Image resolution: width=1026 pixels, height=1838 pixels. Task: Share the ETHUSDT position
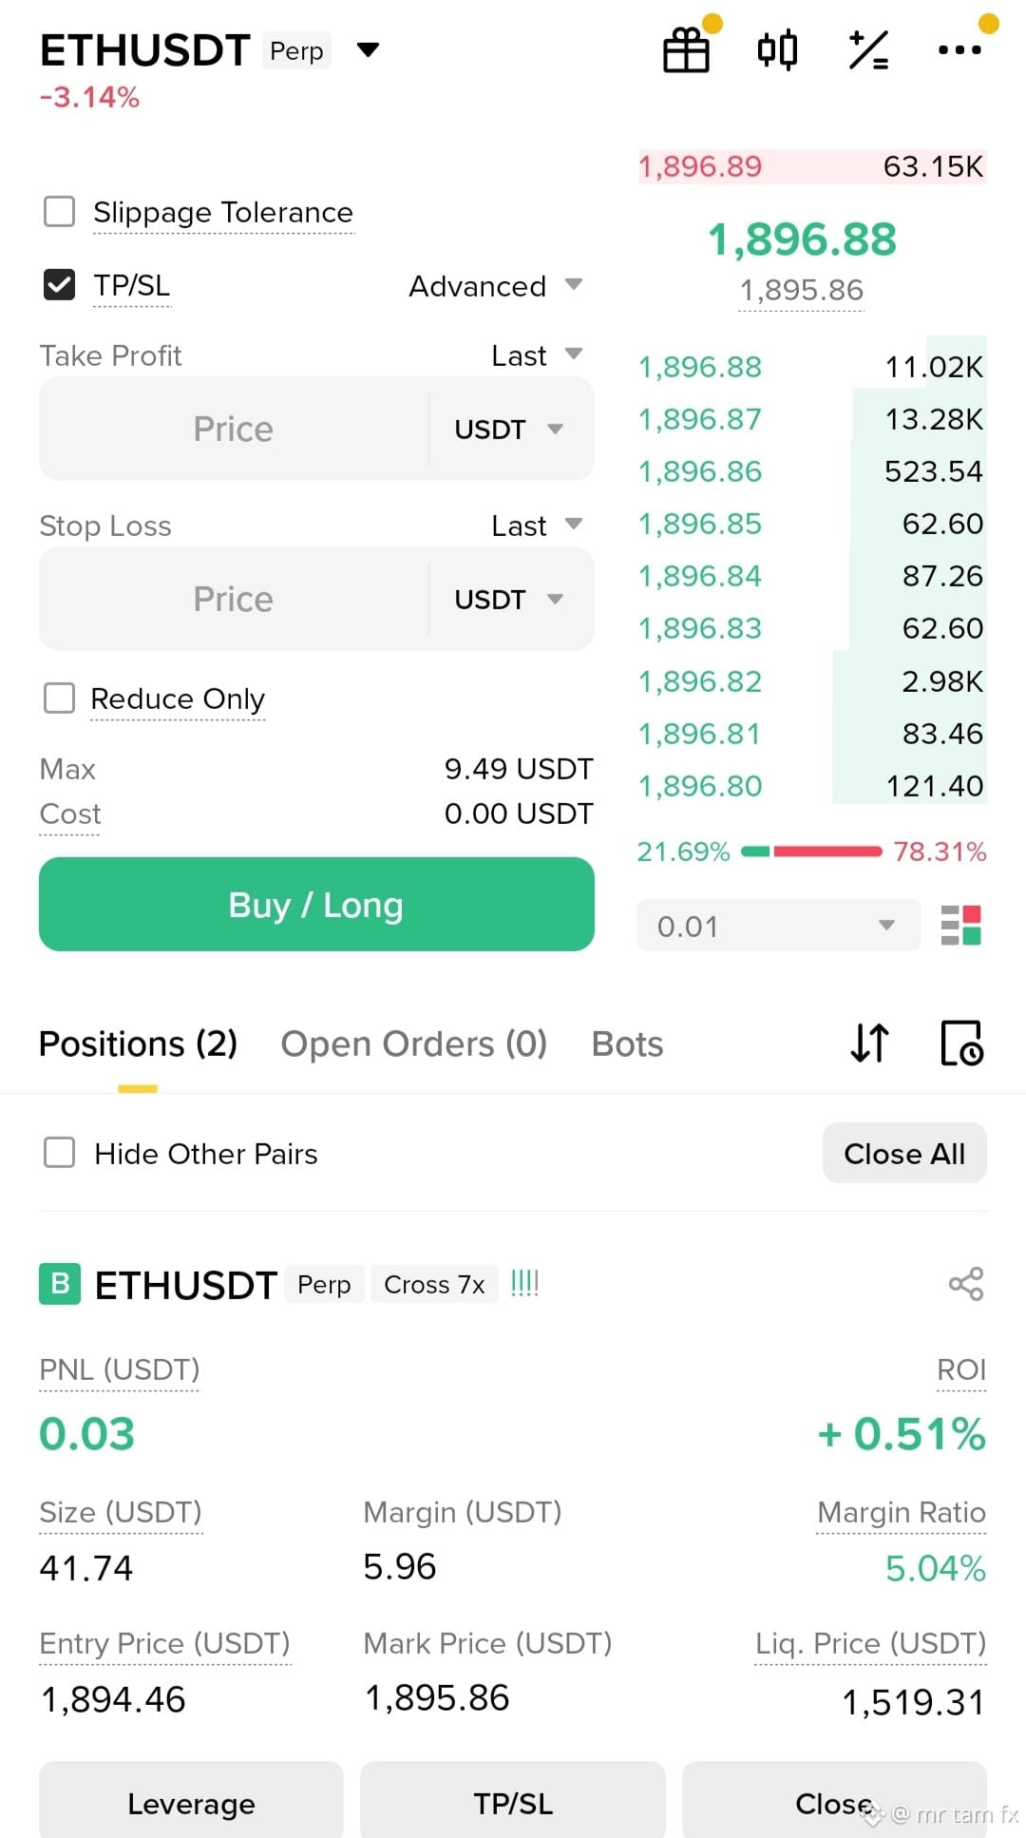tap(966, 1284)
